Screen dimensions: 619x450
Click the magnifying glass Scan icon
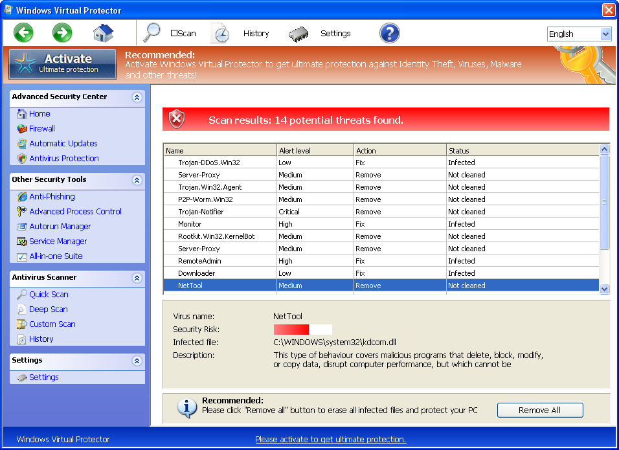coord(152,32)
